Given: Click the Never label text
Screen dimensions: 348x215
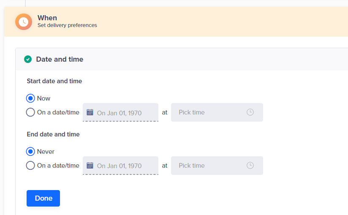Looking at the screenshot, I should coord(46,152).
